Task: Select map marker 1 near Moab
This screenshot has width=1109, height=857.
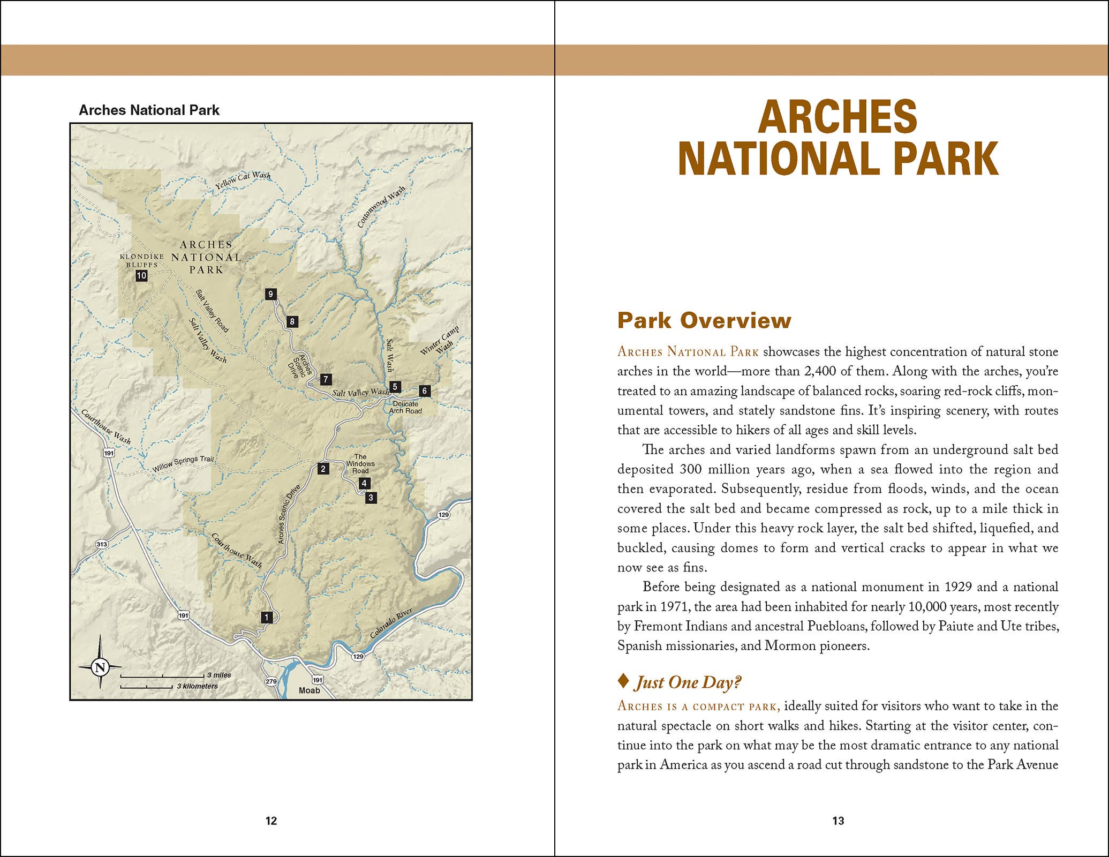Action: click(267, 617)
